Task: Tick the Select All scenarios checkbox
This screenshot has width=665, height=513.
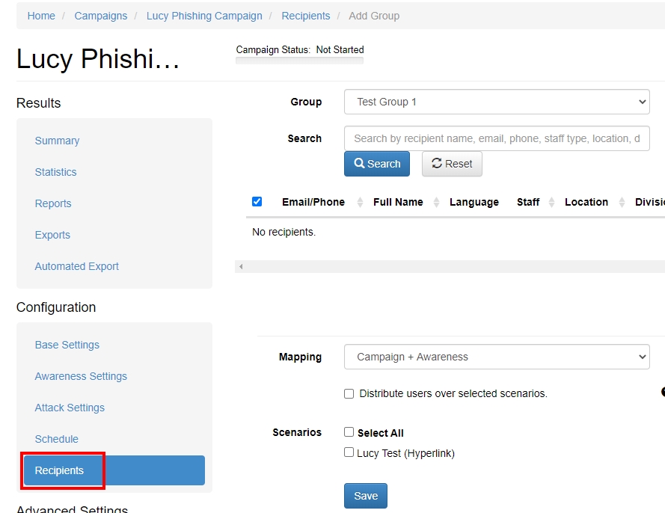Action: 349,432
